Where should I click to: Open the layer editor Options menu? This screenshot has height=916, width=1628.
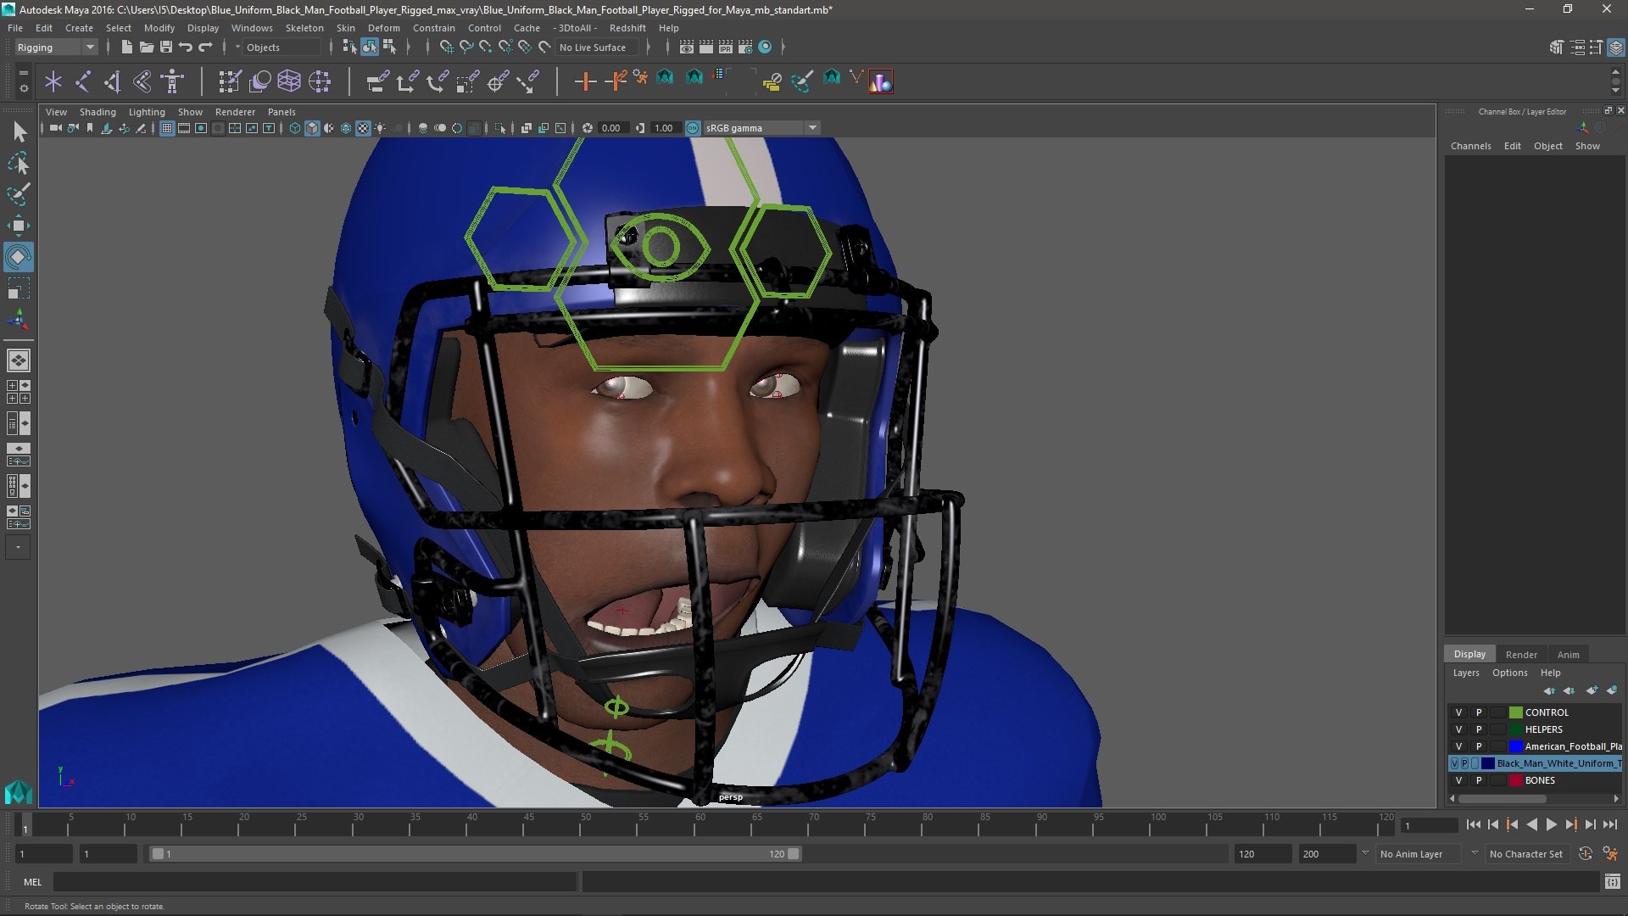pyautogui.click(x=1509, y=673)
